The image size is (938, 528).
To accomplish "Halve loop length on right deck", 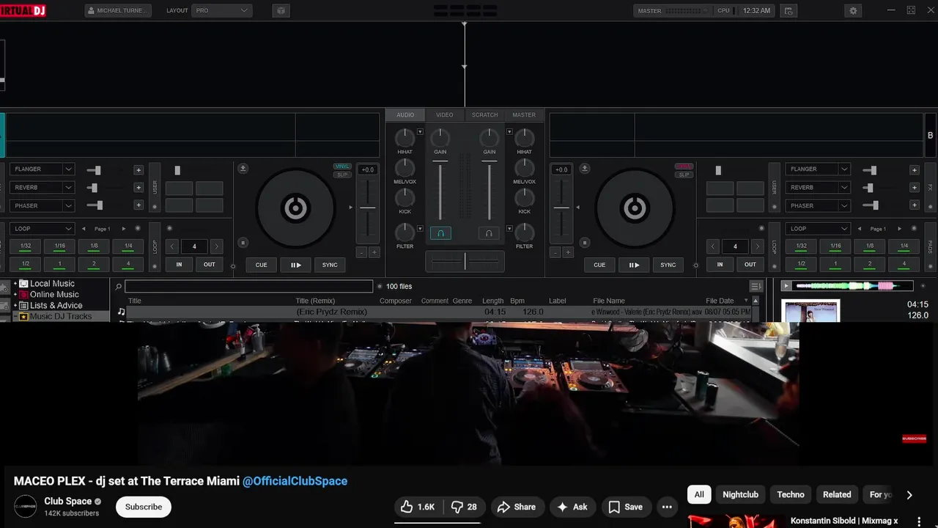I will [713, 246].
